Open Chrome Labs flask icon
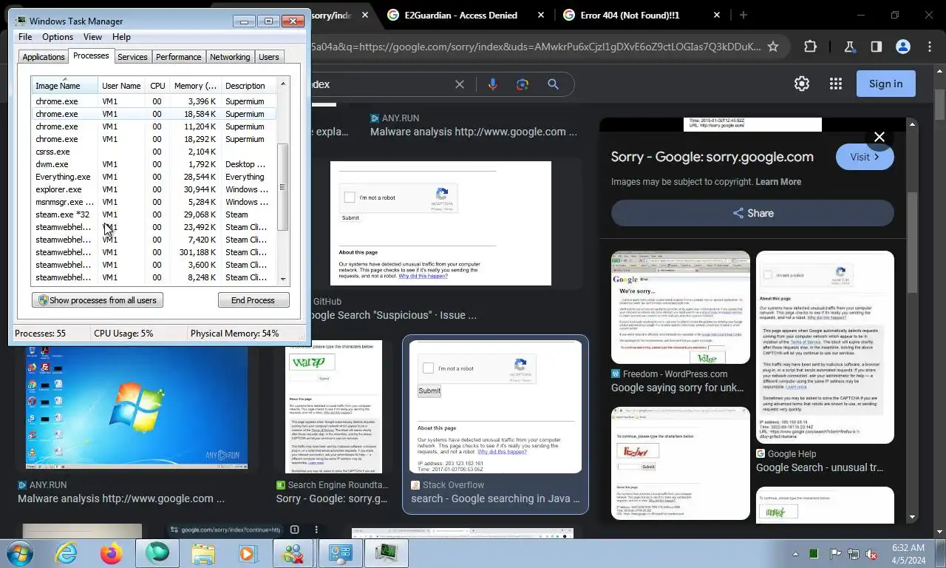946x568 pixels. click(x=849, y=47)
